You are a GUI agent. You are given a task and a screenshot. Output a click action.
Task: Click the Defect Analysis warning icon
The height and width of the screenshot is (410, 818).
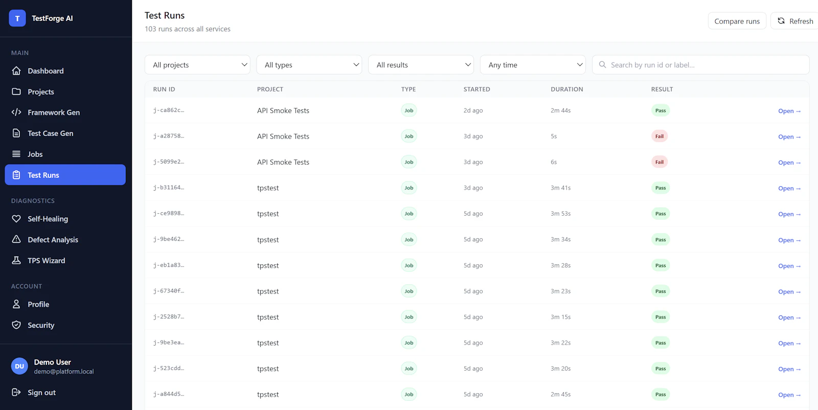(x=16, y=239)
